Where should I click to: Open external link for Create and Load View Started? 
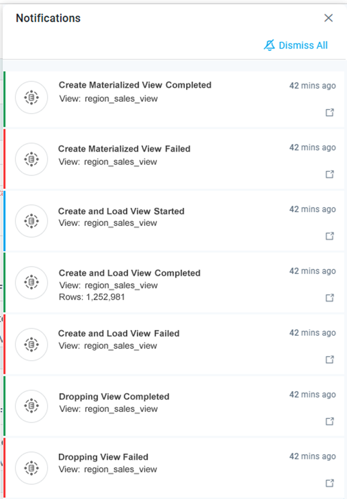coord(330,236)
